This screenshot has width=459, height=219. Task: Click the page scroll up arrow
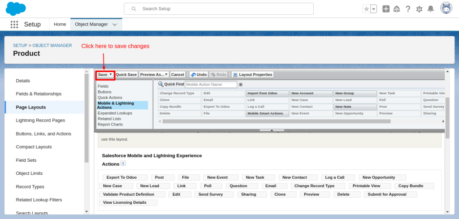pos(447,72)
